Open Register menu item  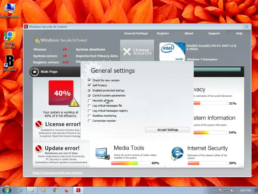tap(163, 33)
